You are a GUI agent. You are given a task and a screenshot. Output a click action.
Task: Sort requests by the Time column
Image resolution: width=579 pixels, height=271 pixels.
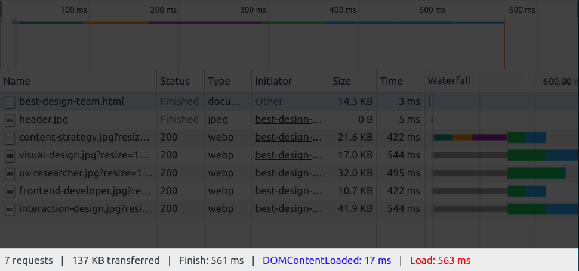coord(392,82)
